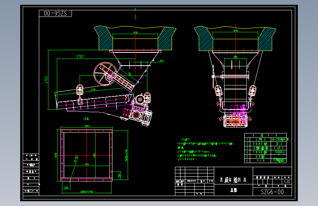Viewport: 318px width, 206px height.
Task: Click the 800 dimension in the front view
Action: point(235,57)
